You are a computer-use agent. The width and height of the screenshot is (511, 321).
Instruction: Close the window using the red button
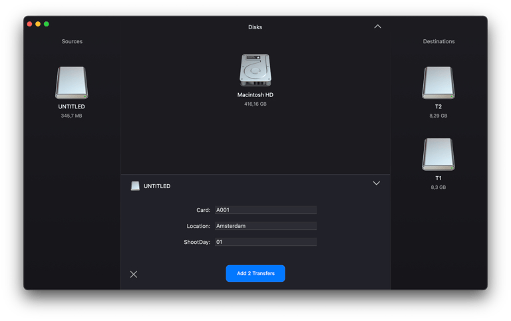29,24
